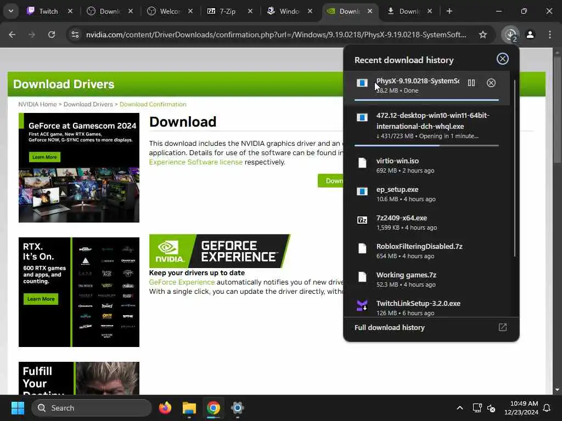The image size is (562, 421).
Task: Toggle the downloads toolbar button
Action: 510,35
